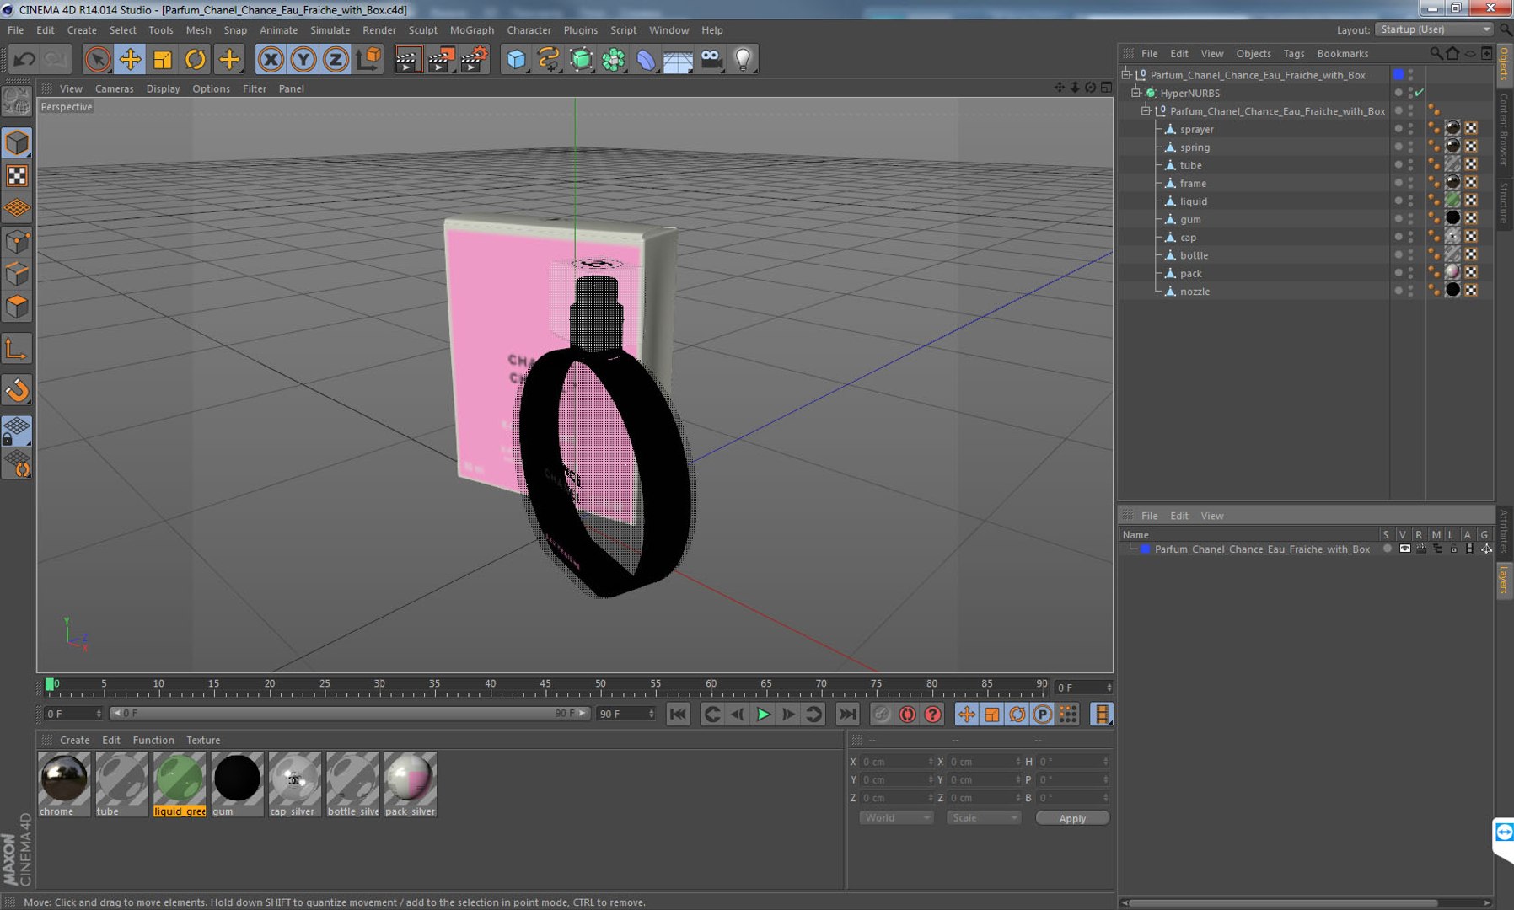Viewport: 1514px width, 910px height.
Task: Enable the Workplane mode icon
Action: coord(17,208)
